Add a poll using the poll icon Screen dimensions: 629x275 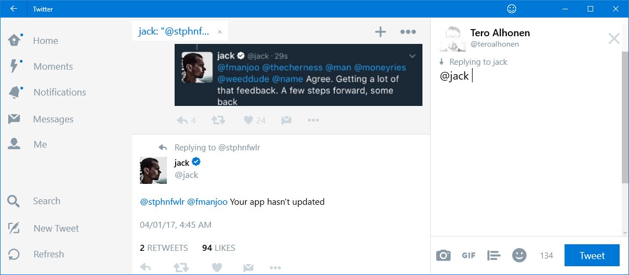[x=494, y=255]
